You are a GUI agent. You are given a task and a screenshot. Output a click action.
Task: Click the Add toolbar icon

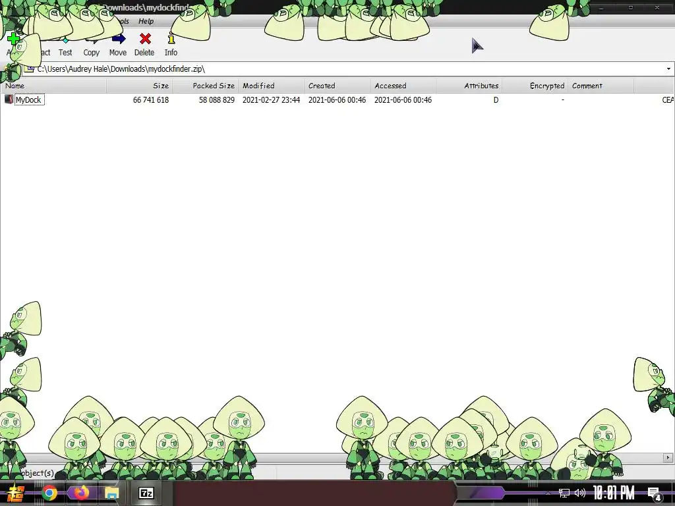coord(13,39)
